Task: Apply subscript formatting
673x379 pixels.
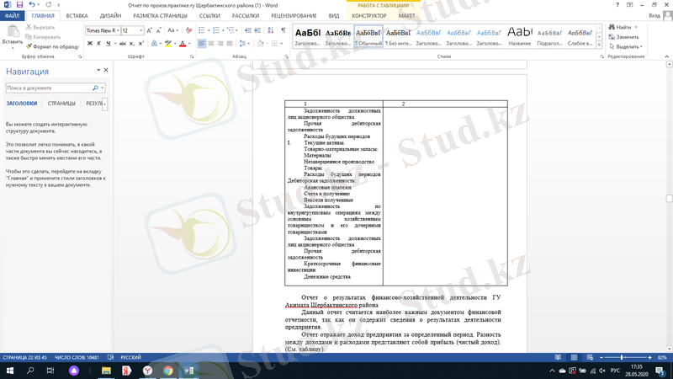Action: 132,44
